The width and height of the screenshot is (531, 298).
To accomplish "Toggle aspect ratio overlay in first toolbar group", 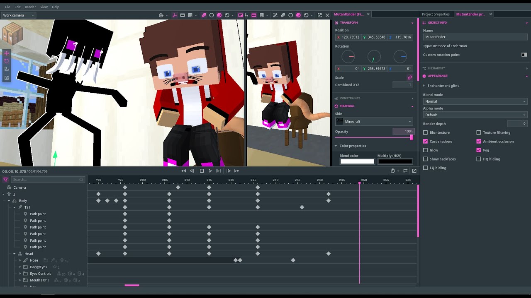I will pyautogui.click(x=183, y=15).
